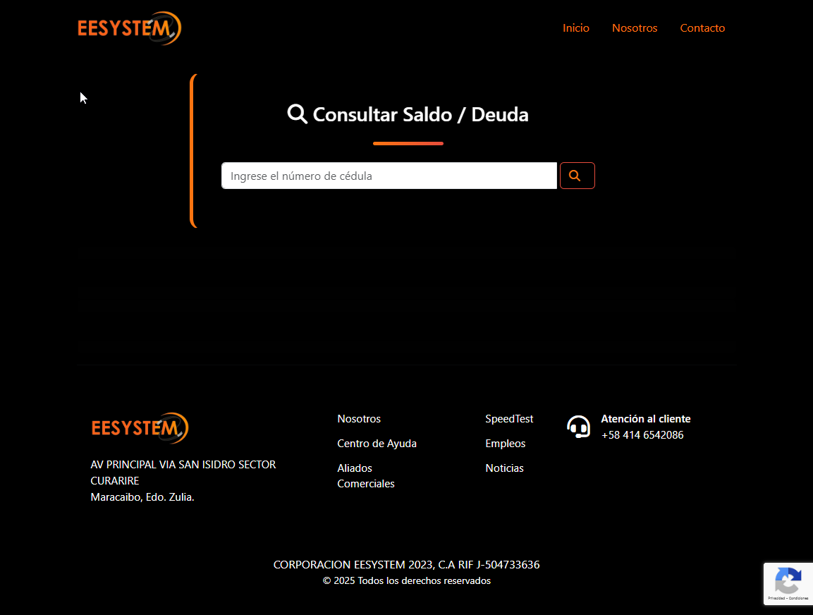Visit the Centro de Ayuda link
The width and height of the screenshot is (813, 615).
(x=377, y=444)
